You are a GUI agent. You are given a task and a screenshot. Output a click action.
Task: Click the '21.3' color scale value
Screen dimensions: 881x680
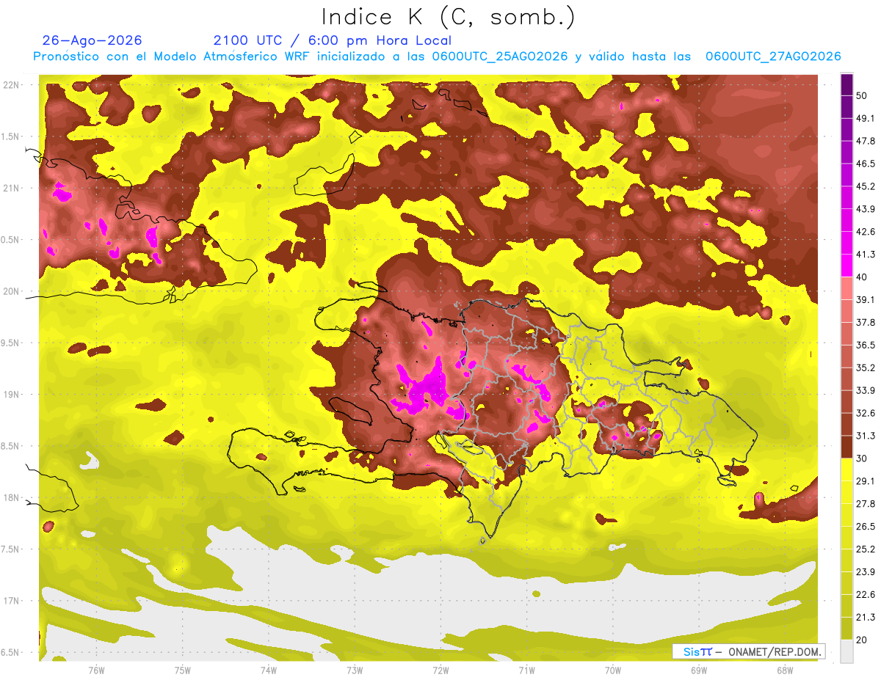[x=866, y=617]
